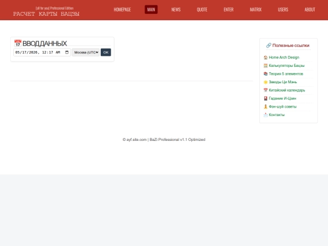The height and width of the screenshot is (246, 328).
Task: Click the star icon beside Звезды Ци Мэнь
Action: (265, 82)
